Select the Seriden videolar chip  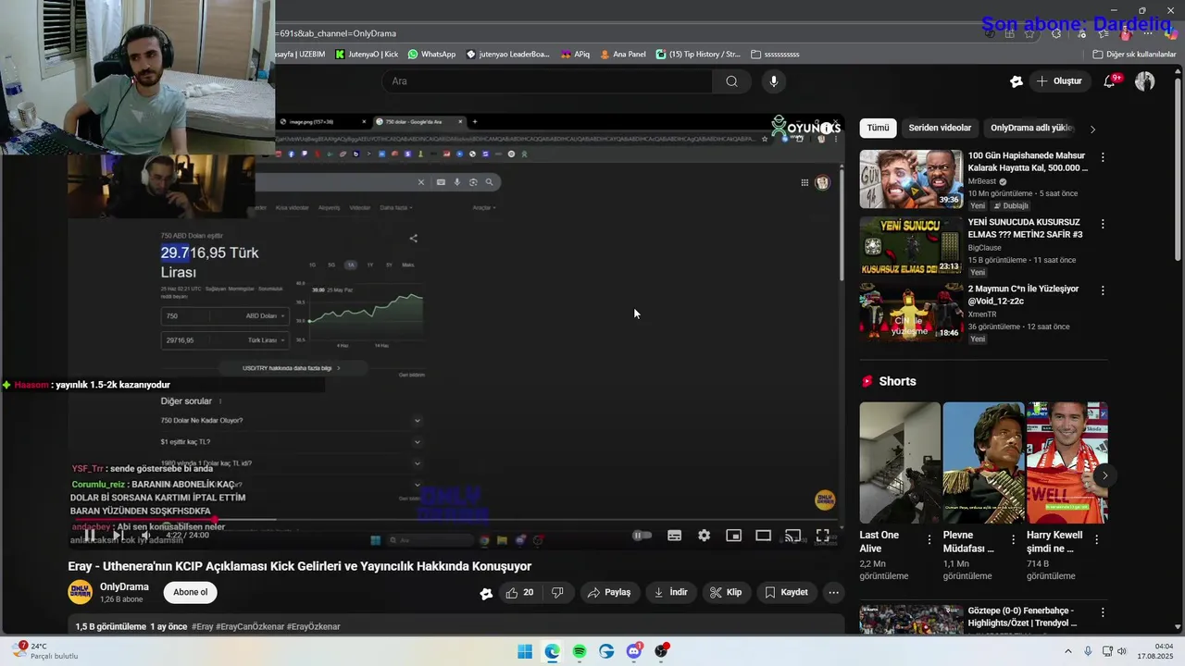(x=940, y=128)
